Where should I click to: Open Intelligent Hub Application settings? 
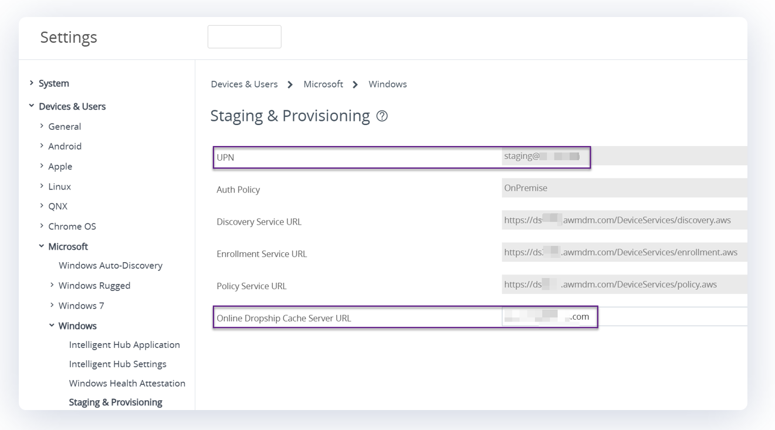click(x=124, y=345)
